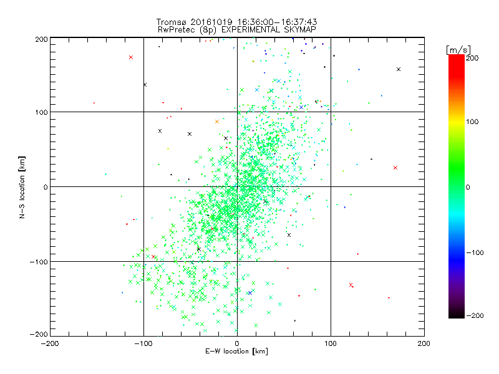Click the red X marker in upper-left quadrant

pos(131,57)
